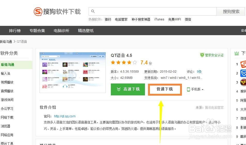Select the 网络应用 category
Screen dimensions: 246x145
pyautogui.click(x=7, y=135)
